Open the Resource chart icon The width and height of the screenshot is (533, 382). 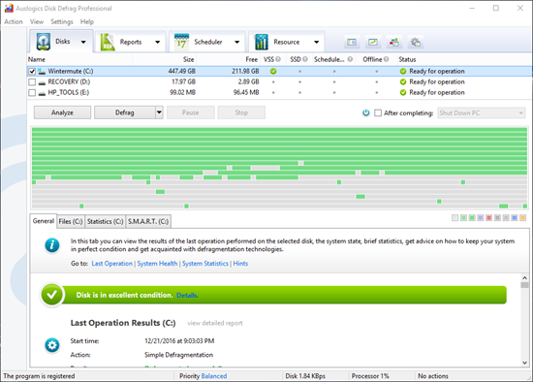click(x=262, y=43)
